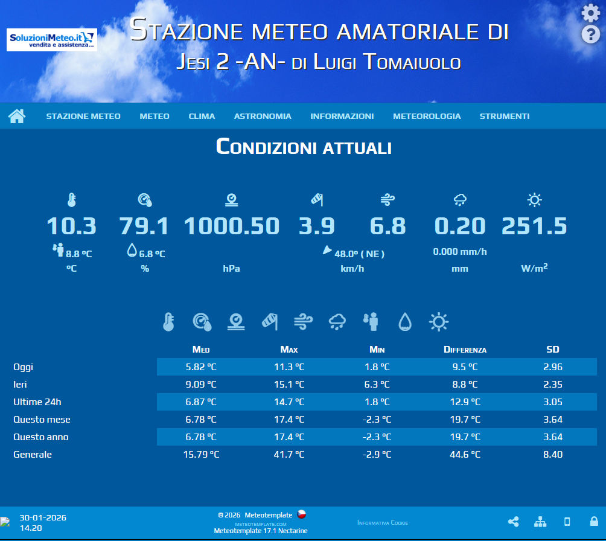
Task: Select the pressure icon above table
Action: (x=236, y=322)
